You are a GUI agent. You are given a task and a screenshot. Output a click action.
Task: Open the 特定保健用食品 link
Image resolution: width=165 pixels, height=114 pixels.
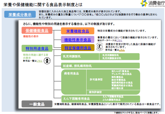click(x=78, y=48)
